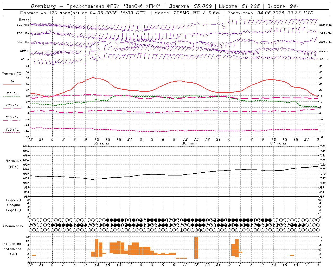The height and width of the screenshot is (267, 333).
Task: Click the '(км)' unit under convective label
Action: click(14, 254)
